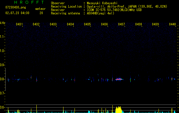Click the 0434 time marker
This screenshot has height=113, width=179.
[x=70, y=24]
